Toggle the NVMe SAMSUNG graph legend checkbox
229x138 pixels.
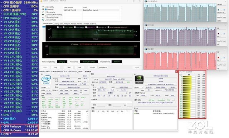(x=108, y=27)
